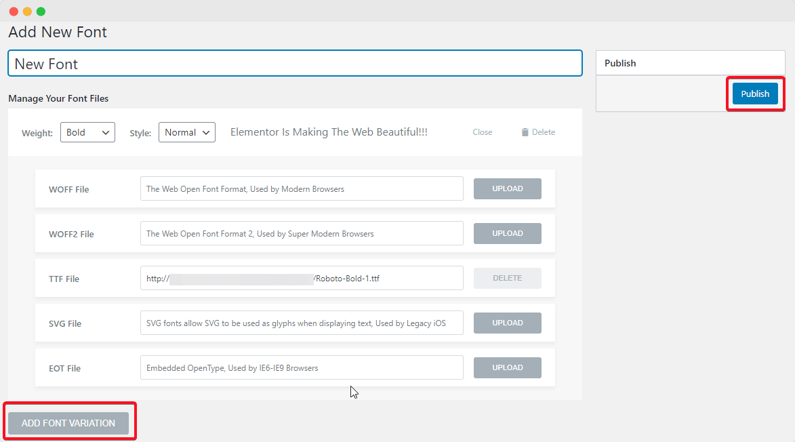The image size is (795, 442).
Task: Click the Add New Font page title
Action: click(x=57, y=32)
